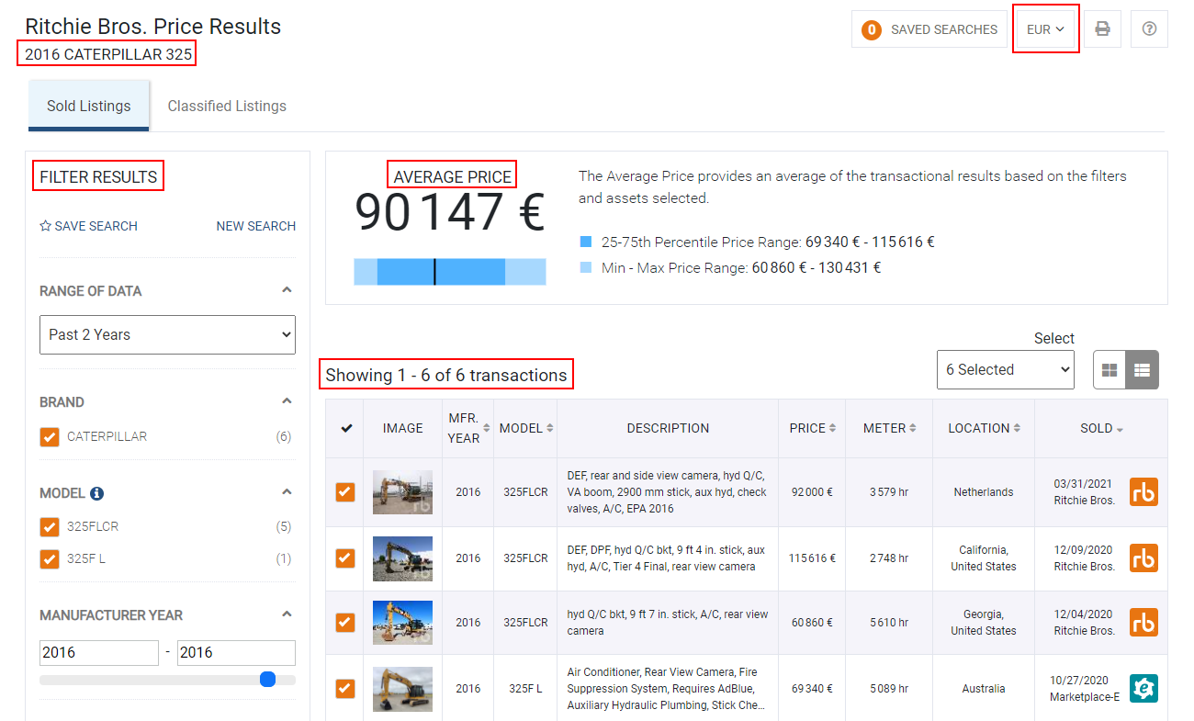Screen dimensions: 1194x721
Task: Click the NEW SEARCH link
Action: 255,225
